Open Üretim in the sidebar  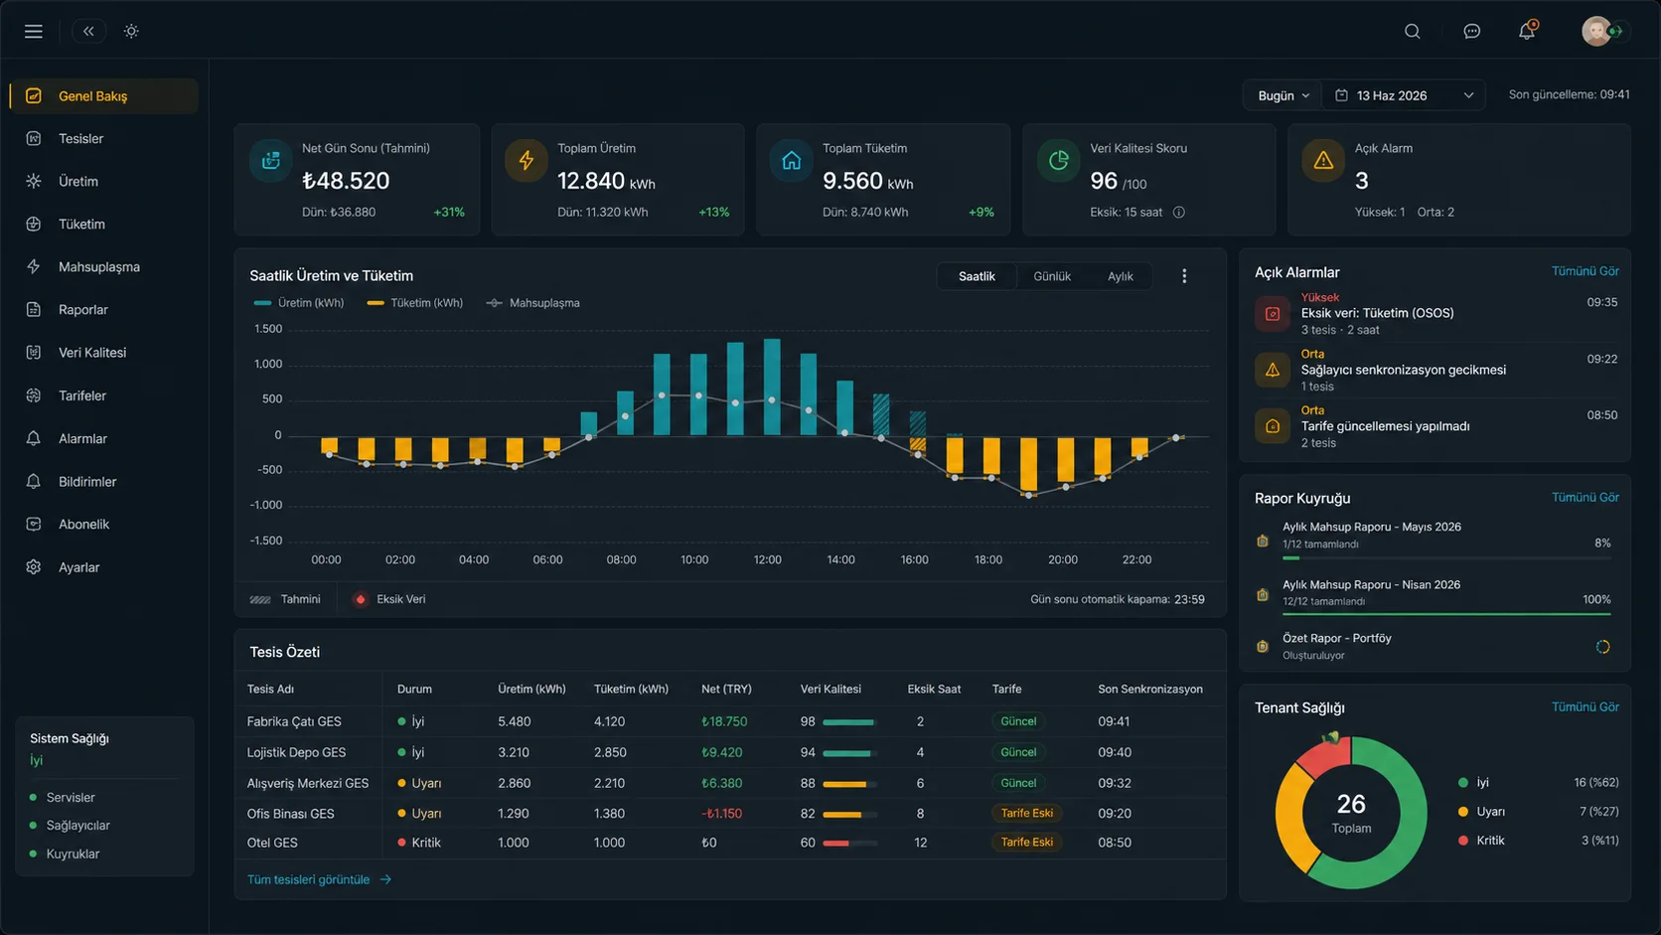click(104, 182)
